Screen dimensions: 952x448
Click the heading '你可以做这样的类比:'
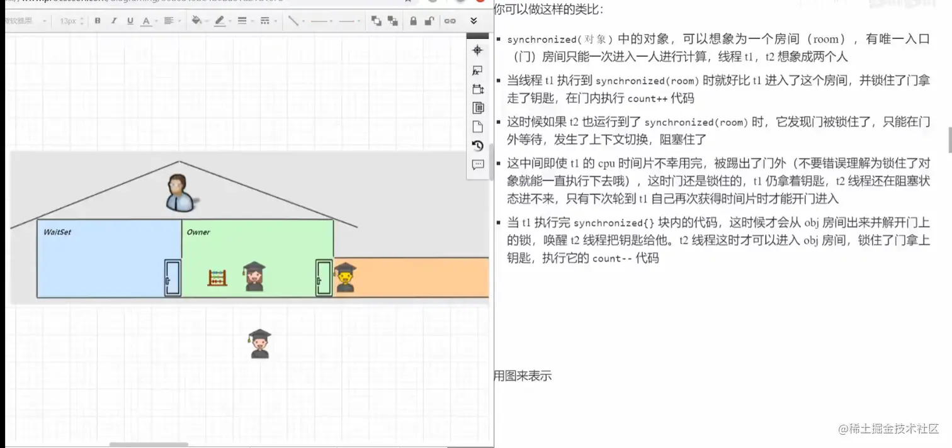coord(548,9)
